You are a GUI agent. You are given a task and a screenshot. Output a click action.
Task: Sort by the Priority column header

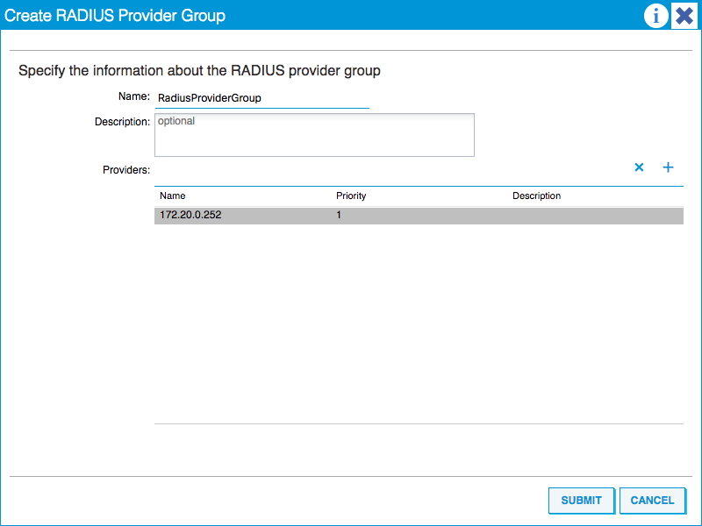click(351, 195)
